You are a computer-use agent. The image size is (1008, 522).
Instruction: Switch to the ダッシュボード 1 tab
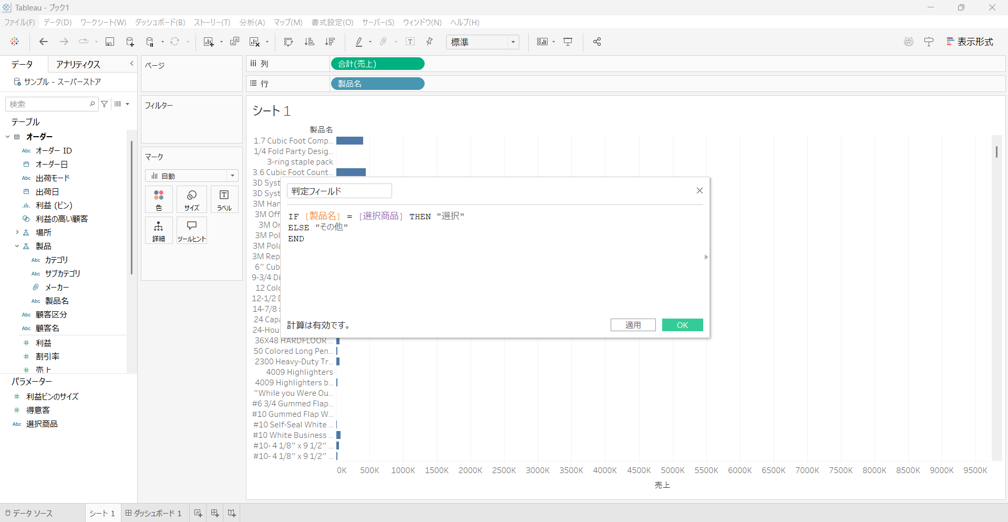[153, 513]
